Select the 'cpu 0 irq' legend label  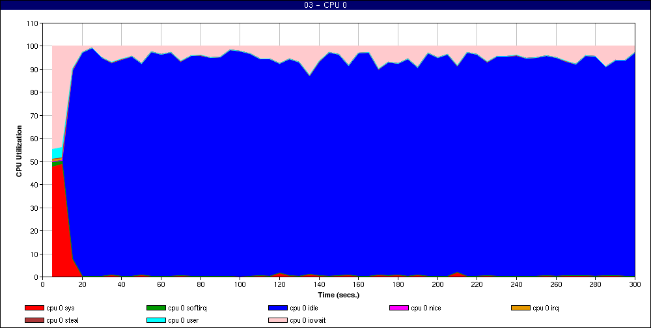click(546, 308)
